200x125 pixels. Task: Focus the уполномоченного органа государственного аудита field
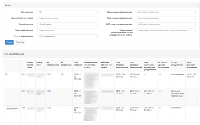point(166,30)
